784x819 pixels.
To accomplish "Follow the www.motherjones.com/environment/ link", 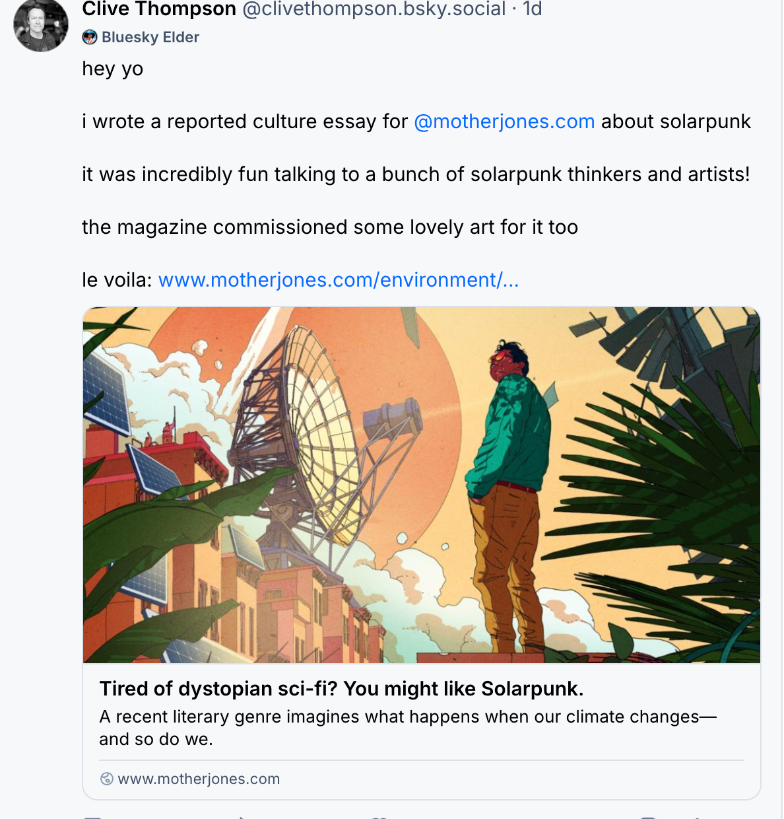I will 339,280.
